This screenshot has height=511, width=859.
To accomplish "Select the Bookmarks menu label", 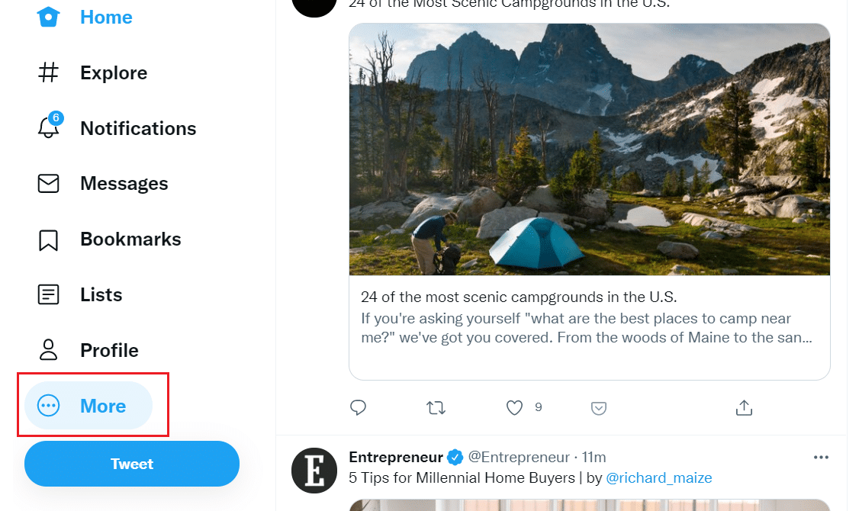I will tap(130, 239).
